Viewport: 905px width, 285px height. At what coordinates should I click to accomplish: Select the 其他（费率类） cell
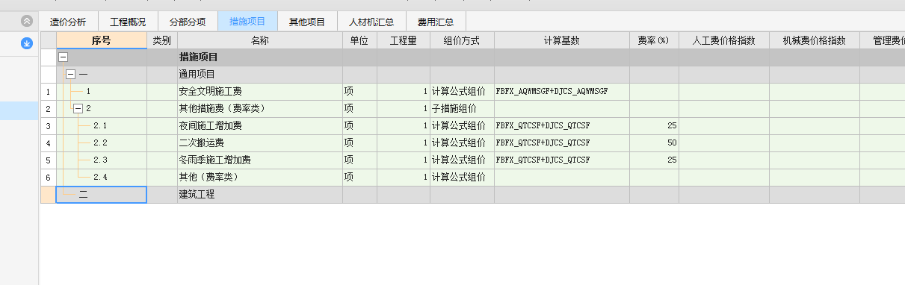260,177
